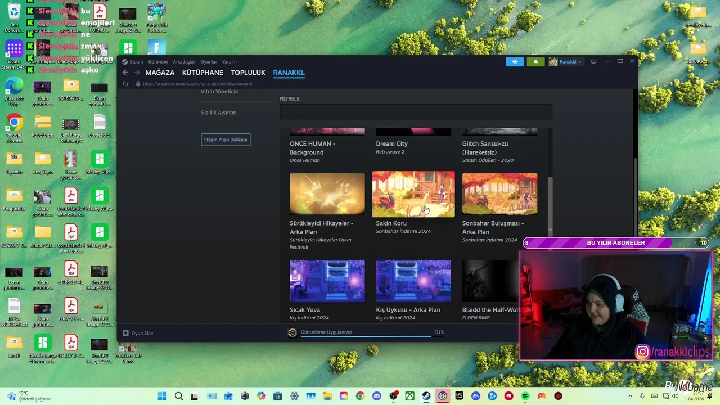This screenshot has width=720, height=405.
Task: Select the ONCE HUMAN - Background title
Action: [x=312, y=148]
